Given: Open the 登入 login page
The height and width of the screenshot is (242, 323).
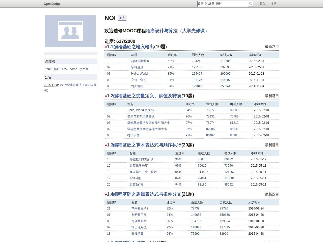Looking at the screenshot, I should [262, 4].
